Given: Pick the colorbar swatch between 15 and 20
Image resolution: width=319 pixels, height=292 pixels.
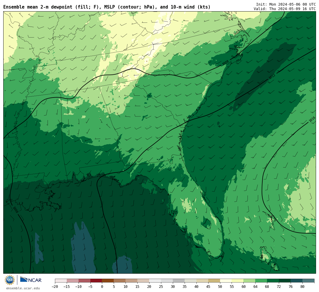Looking at the screenshot, I should tap(144, 281).
